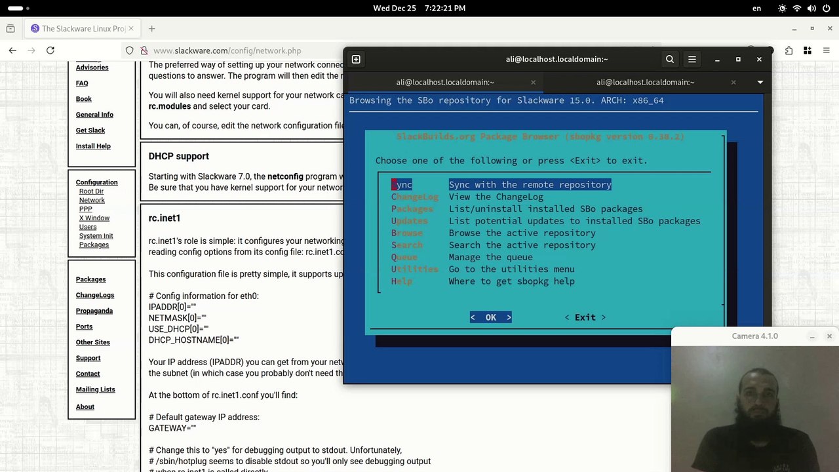The height and width of the screenshot is (472, 839).
Task: Go to General Info page
Action: (94, 115)
